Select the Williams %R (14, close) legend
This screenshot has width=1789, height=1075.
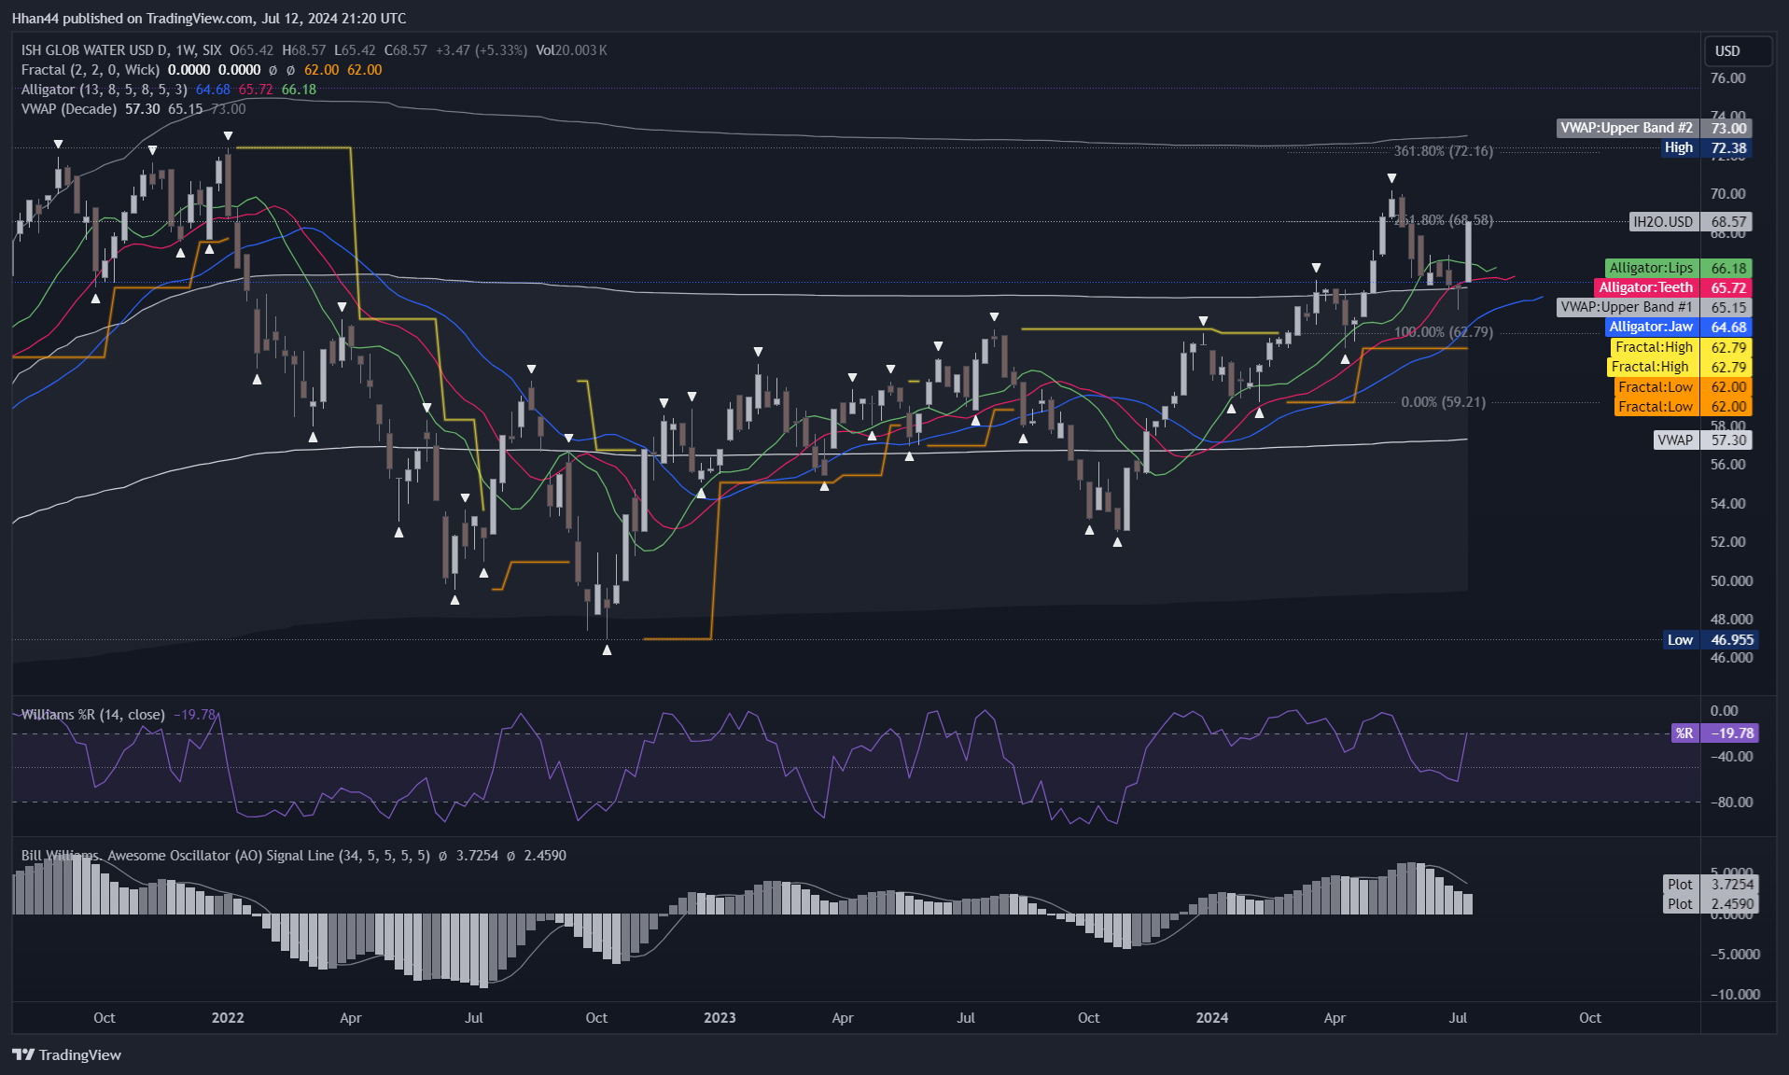click(x=92, y=715)
